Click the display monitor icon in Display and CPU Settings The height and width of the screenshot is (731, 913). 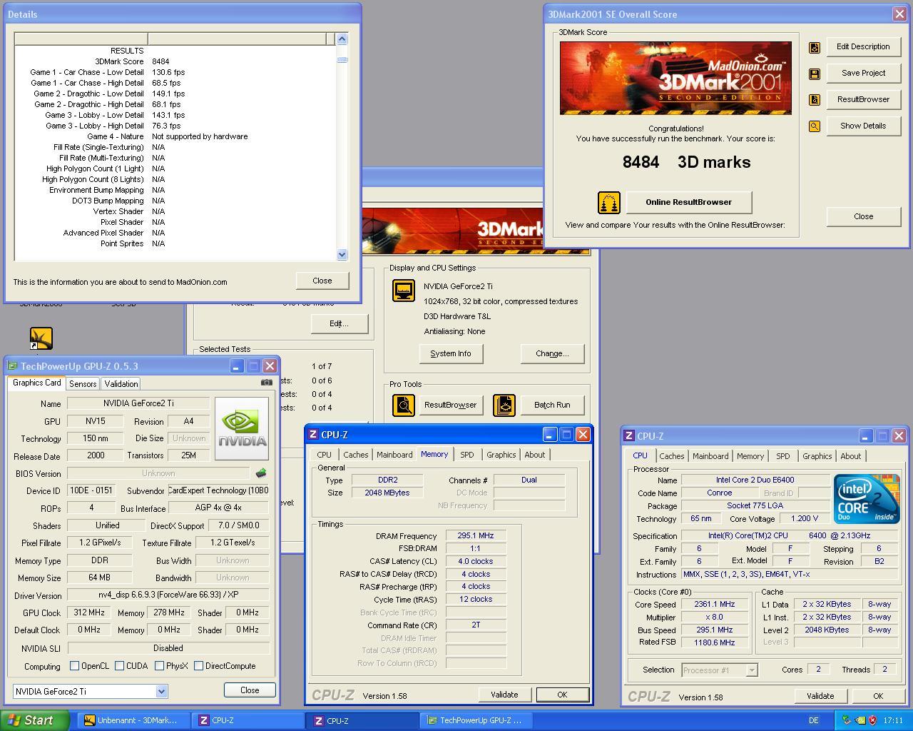404,291
